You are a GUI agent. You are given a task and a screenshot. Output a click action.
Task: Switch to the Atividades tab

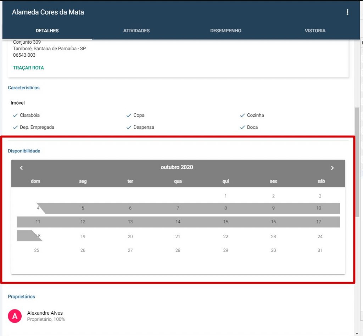(136, 30)
